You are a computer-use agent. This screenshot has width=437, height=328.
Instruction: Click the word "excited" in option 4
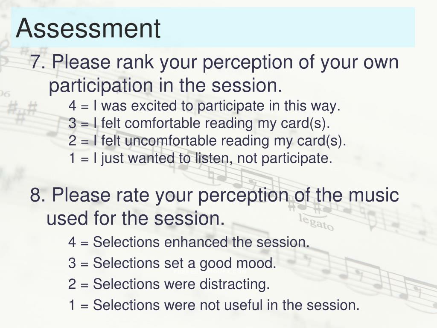point(147,106)
